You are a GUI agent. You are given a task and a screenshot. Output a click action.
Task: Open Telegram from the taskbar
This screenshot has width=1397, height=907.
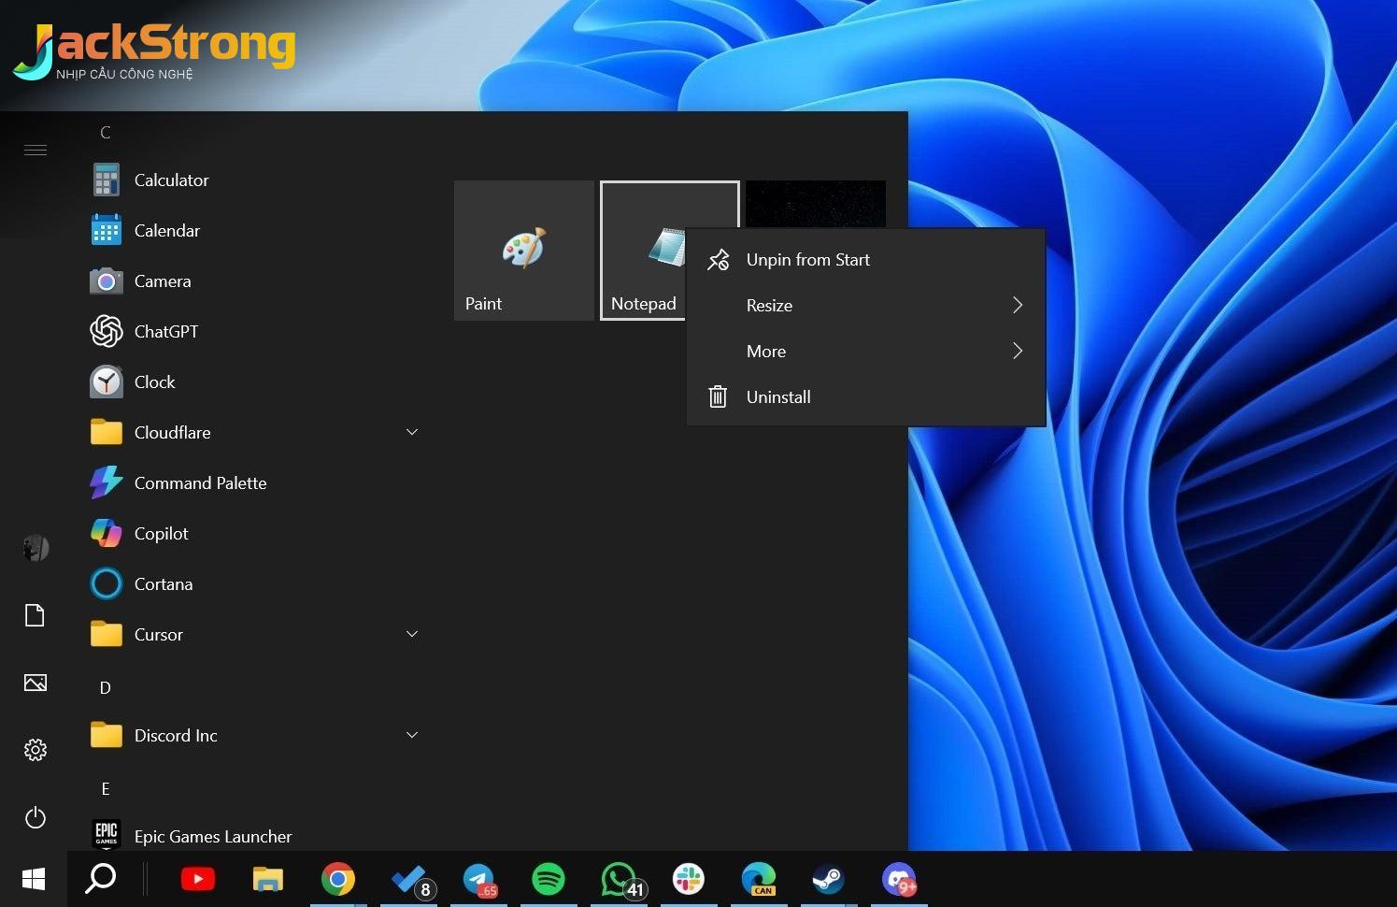tap(478, 879)
